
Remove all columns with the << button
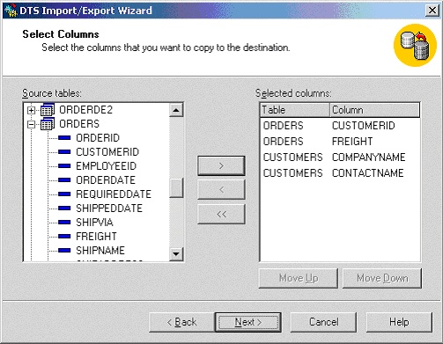point(221,214)
